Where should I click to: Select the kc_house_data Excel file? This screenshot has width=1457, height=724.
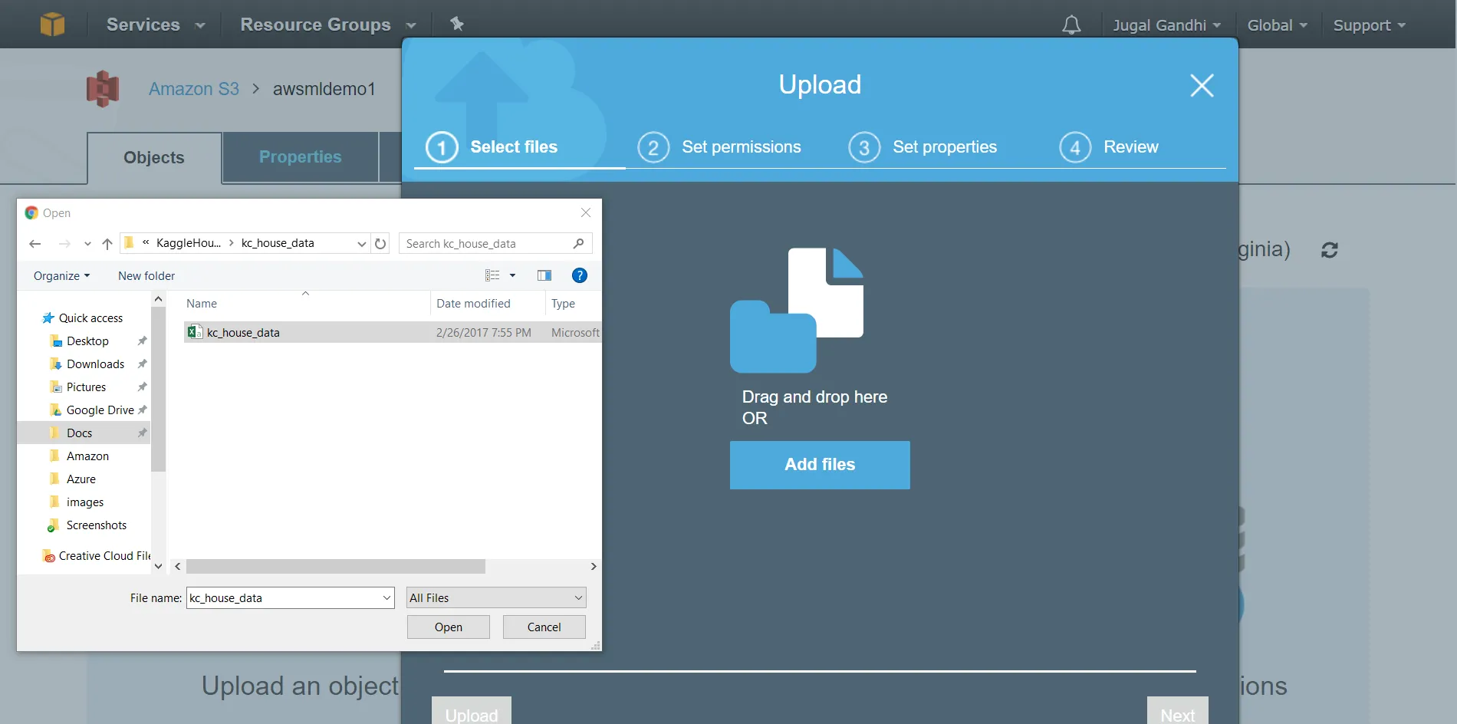point(393,332)
